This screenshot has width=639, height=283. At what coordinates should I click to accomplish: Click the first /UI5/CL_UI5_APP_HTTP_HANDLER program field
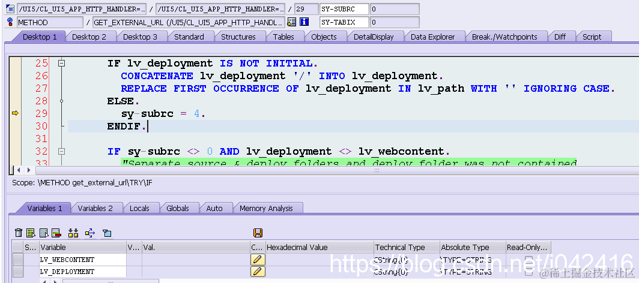point(82,9)
